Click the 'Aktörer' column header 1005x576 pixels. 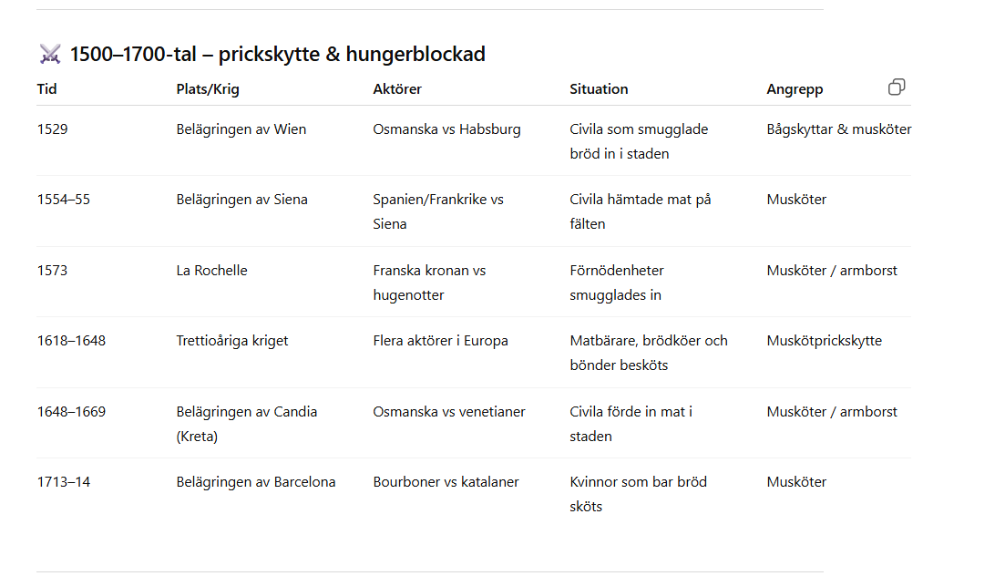click(397, 89)
